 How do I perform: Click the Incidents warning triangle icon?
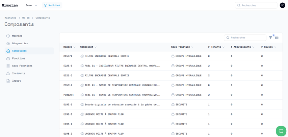8,73
